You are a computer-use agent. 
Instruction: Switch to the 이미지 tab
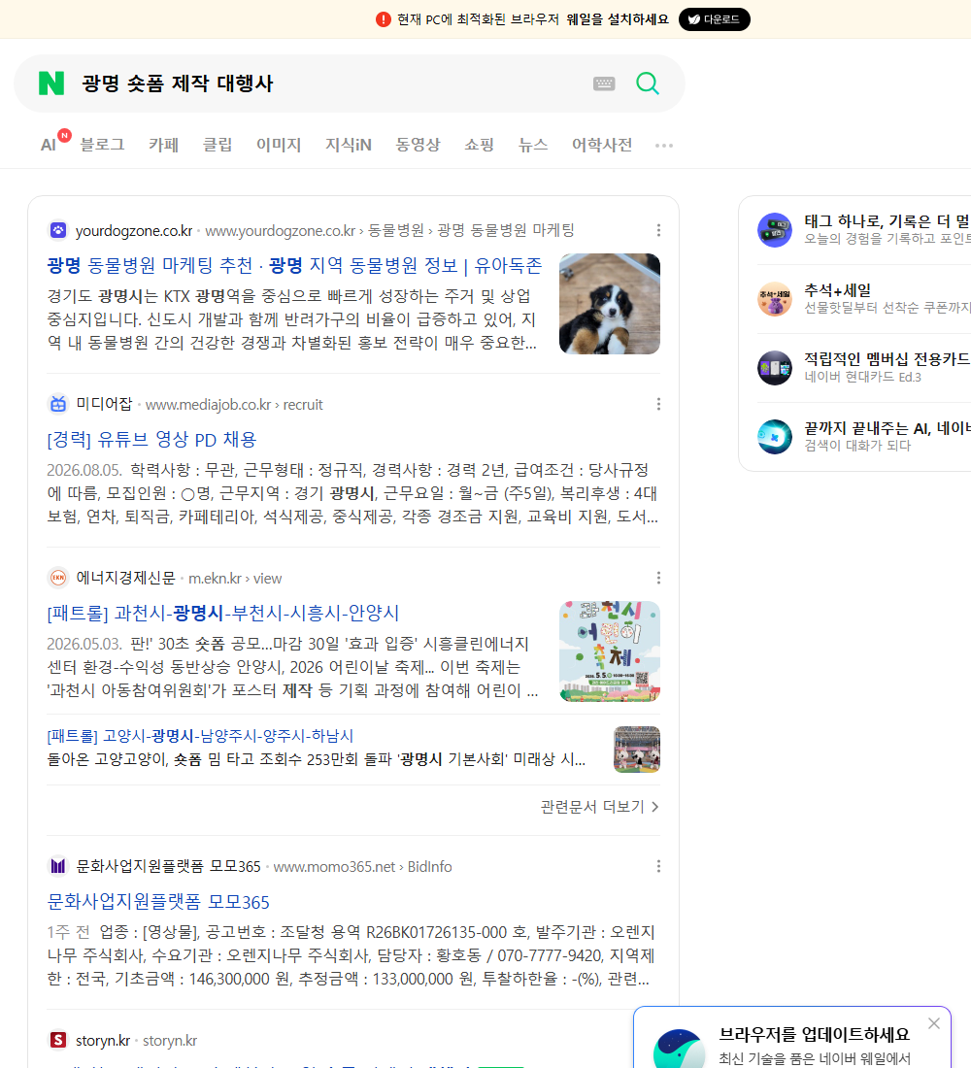pos(279,145)
